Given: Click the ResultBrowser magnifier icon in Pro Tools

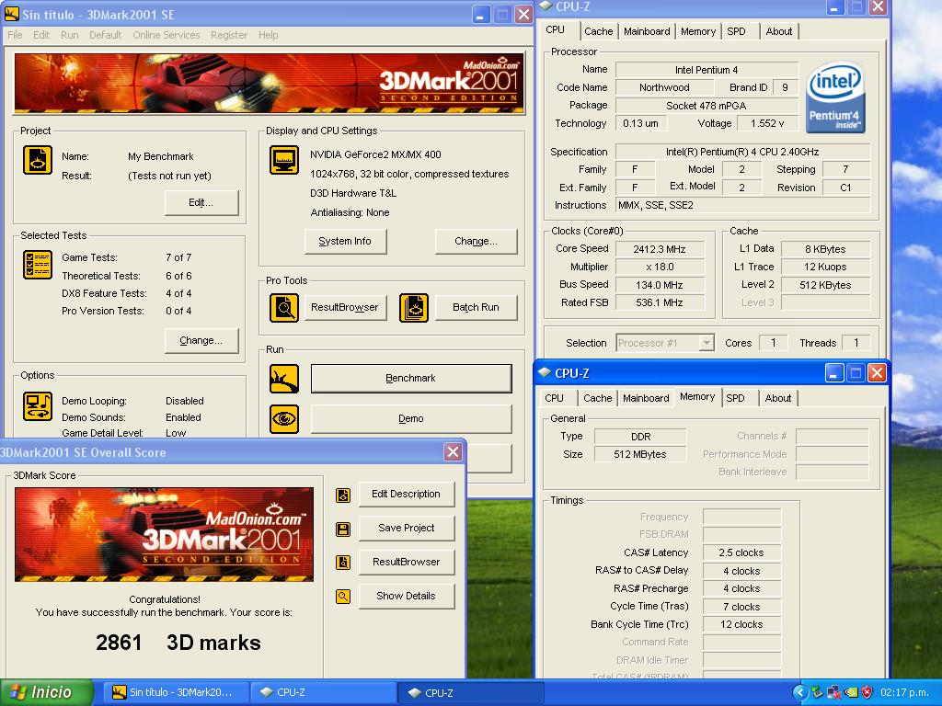Looking at the screenshot, I should pos(283,308).
